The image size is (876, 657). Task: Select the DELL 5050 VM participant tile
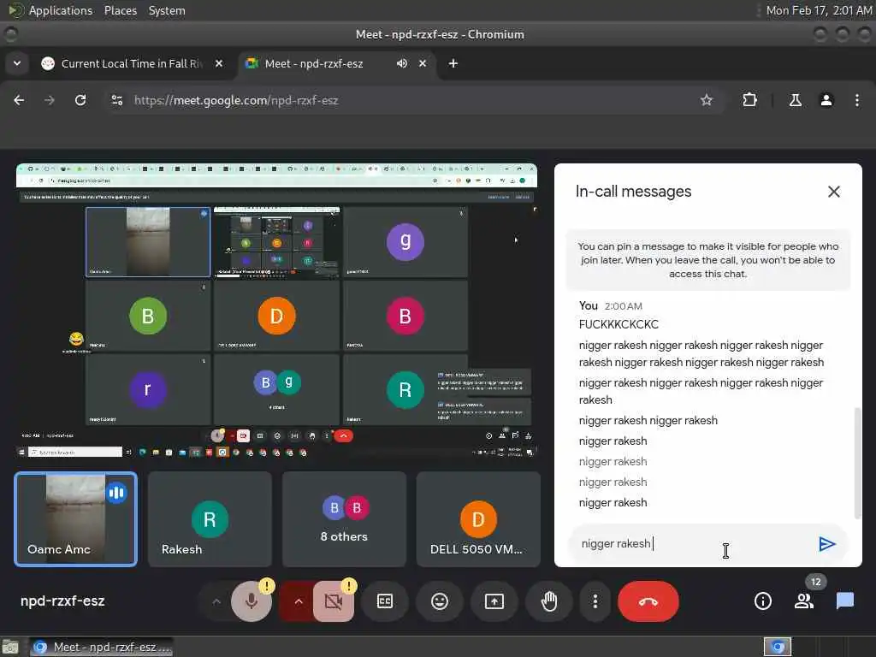[478, 519]
